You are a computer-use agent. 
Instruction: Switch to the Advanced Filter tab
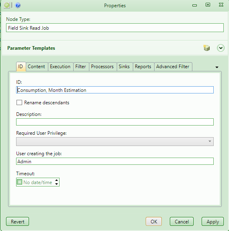point(173,67)
